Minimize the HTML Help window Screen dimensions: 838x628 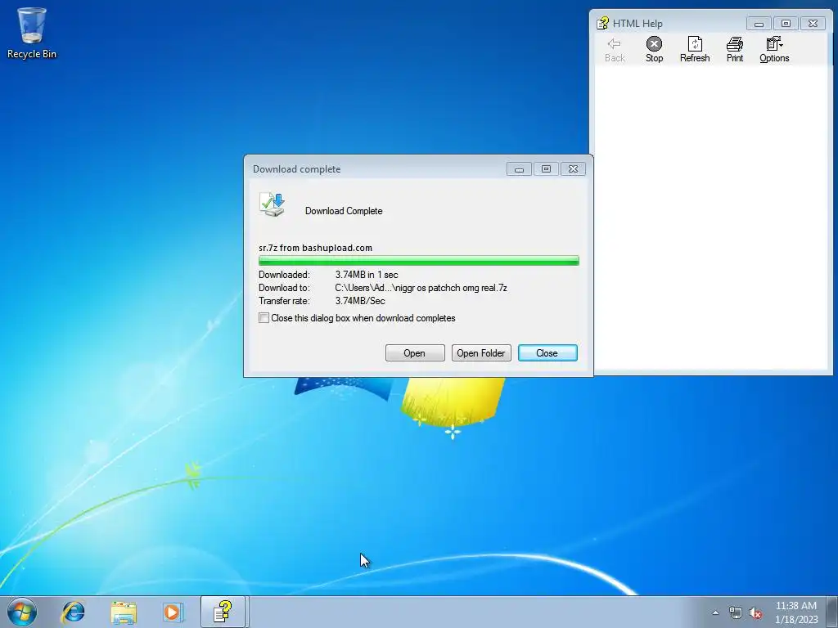click(759, 24)
